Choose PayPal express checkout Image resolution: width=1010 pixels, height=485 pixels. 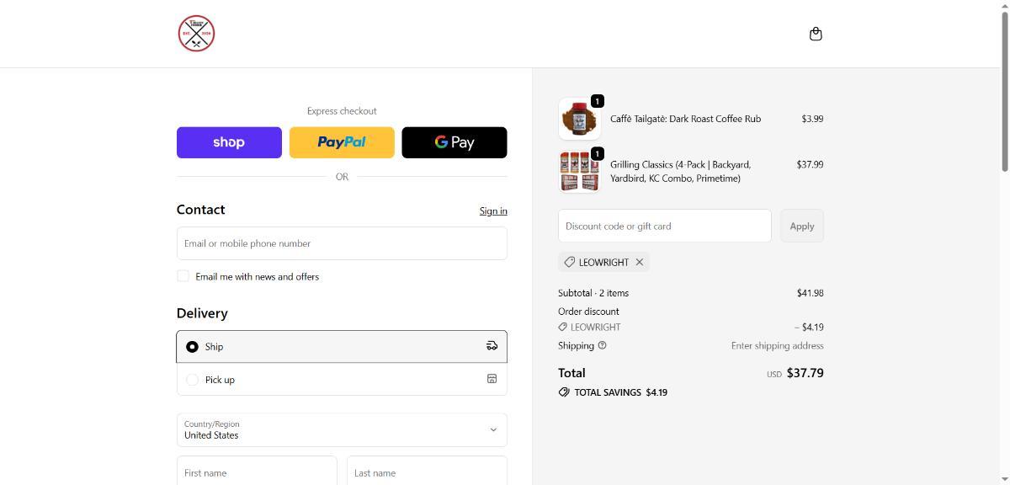342,142
